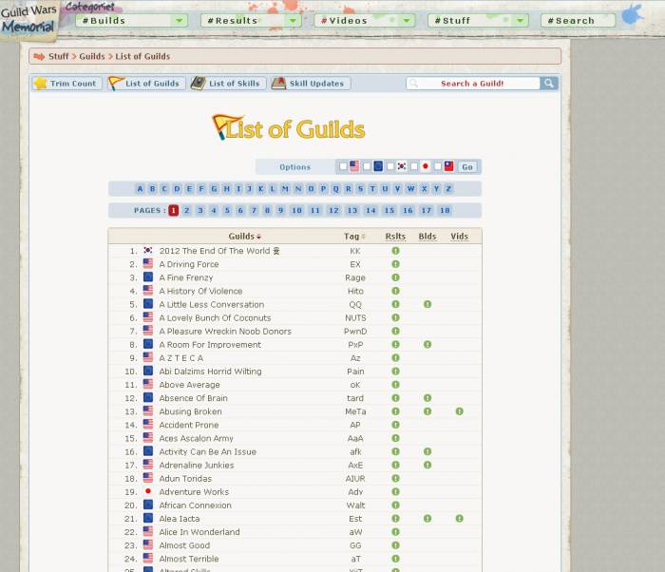The image size is (665, 572).
Task: Sort by Tag column header
Action: tap(354, 237)
